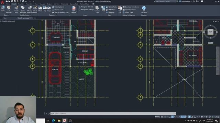Click the Combine Text icon
Viewport: 220px width, 123px height.
pyautogui.click(x=97, y=8)
